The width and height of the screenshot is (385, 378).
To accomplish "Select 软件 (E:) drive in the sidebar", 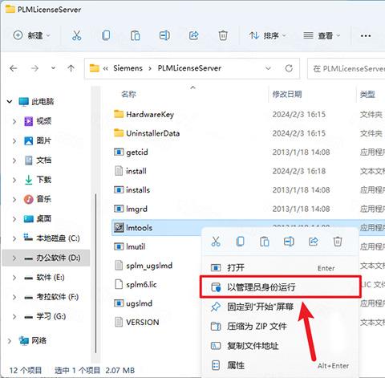I will (x=50, y=278).
